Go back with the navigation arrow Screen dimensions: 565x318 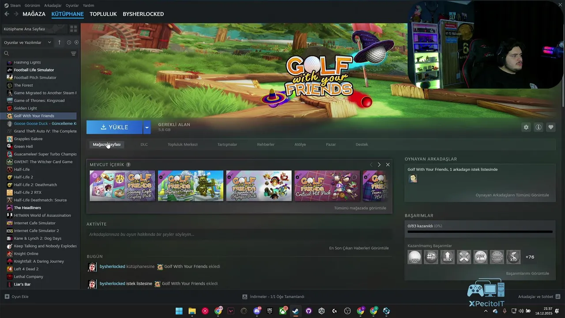pyautogui.click(x=7, y=14)
